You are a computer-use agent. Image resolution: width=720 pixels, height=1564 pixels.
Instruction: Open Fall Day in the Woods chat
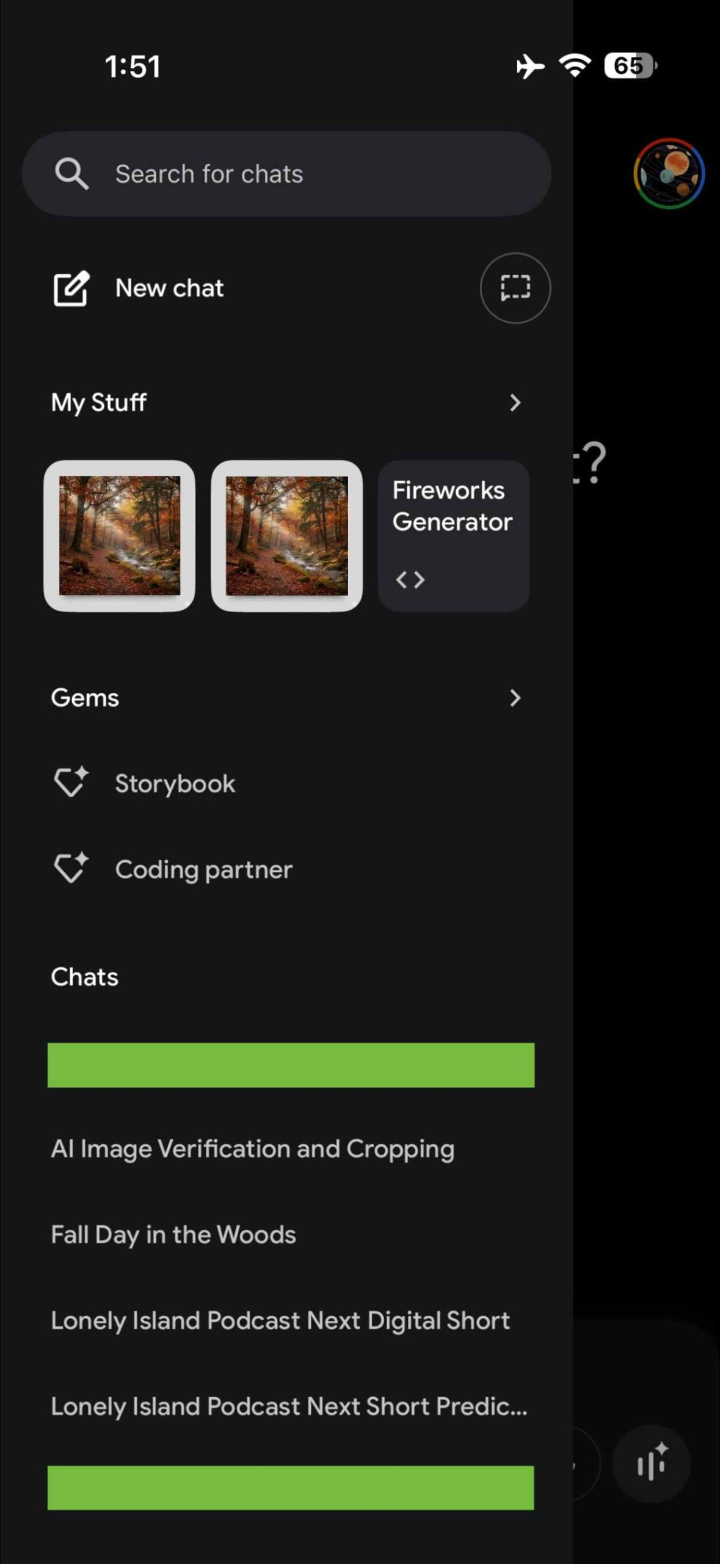point(173,1235)
